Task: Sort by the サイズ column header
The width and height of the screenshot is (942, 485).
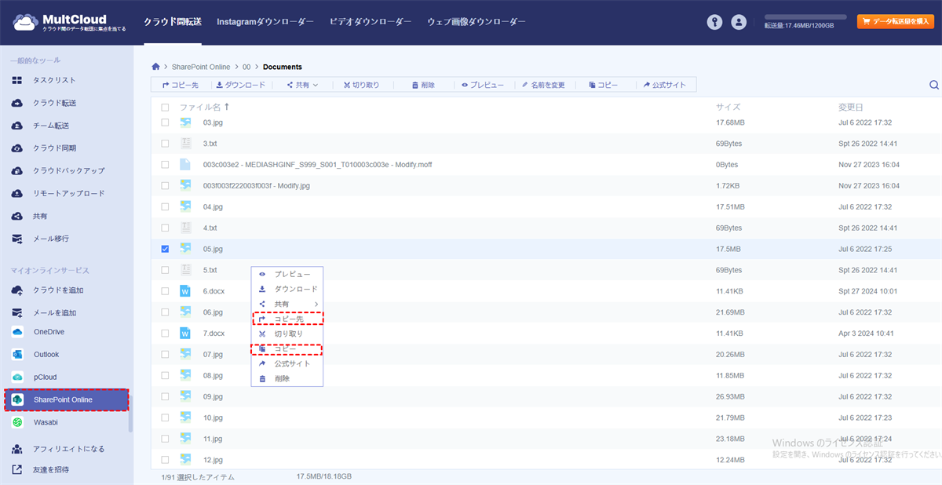Action: 728,108
